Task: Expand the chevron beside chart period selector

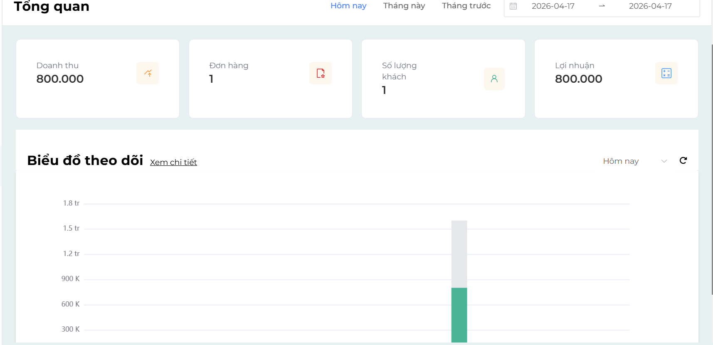Action: tap(664, 161)
